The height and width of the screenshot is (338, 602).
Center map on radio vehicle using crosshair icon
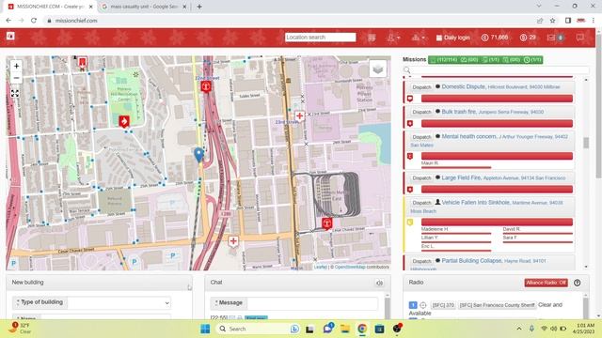(422, 305)
